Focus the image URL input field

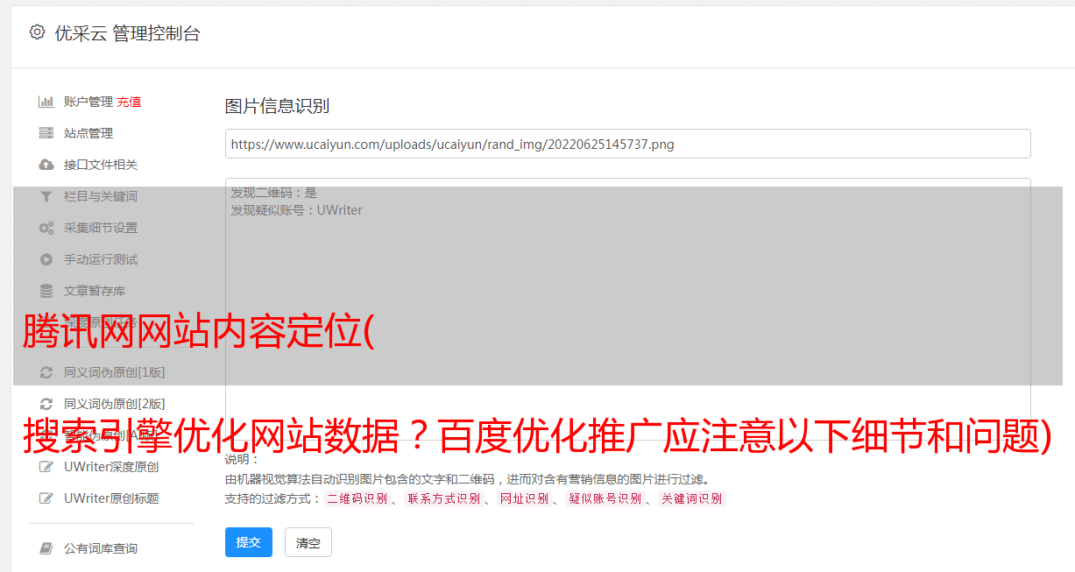pyautogui.click(x=627, y=144)
